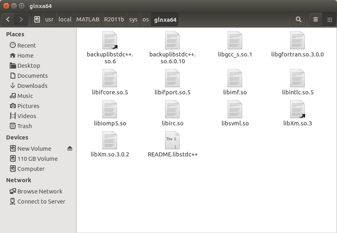Image resolution: width=337 pixels, height=233 pixels.
Task: Click the search magnifier icon
Action: [x=299, y=19]
